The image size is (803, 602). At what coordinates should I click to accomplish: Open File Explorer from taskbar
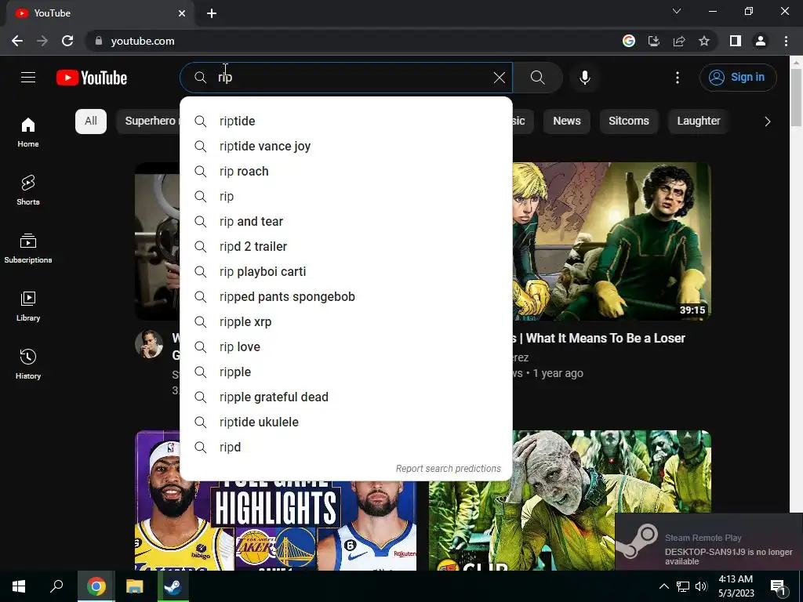pos(135,586)
